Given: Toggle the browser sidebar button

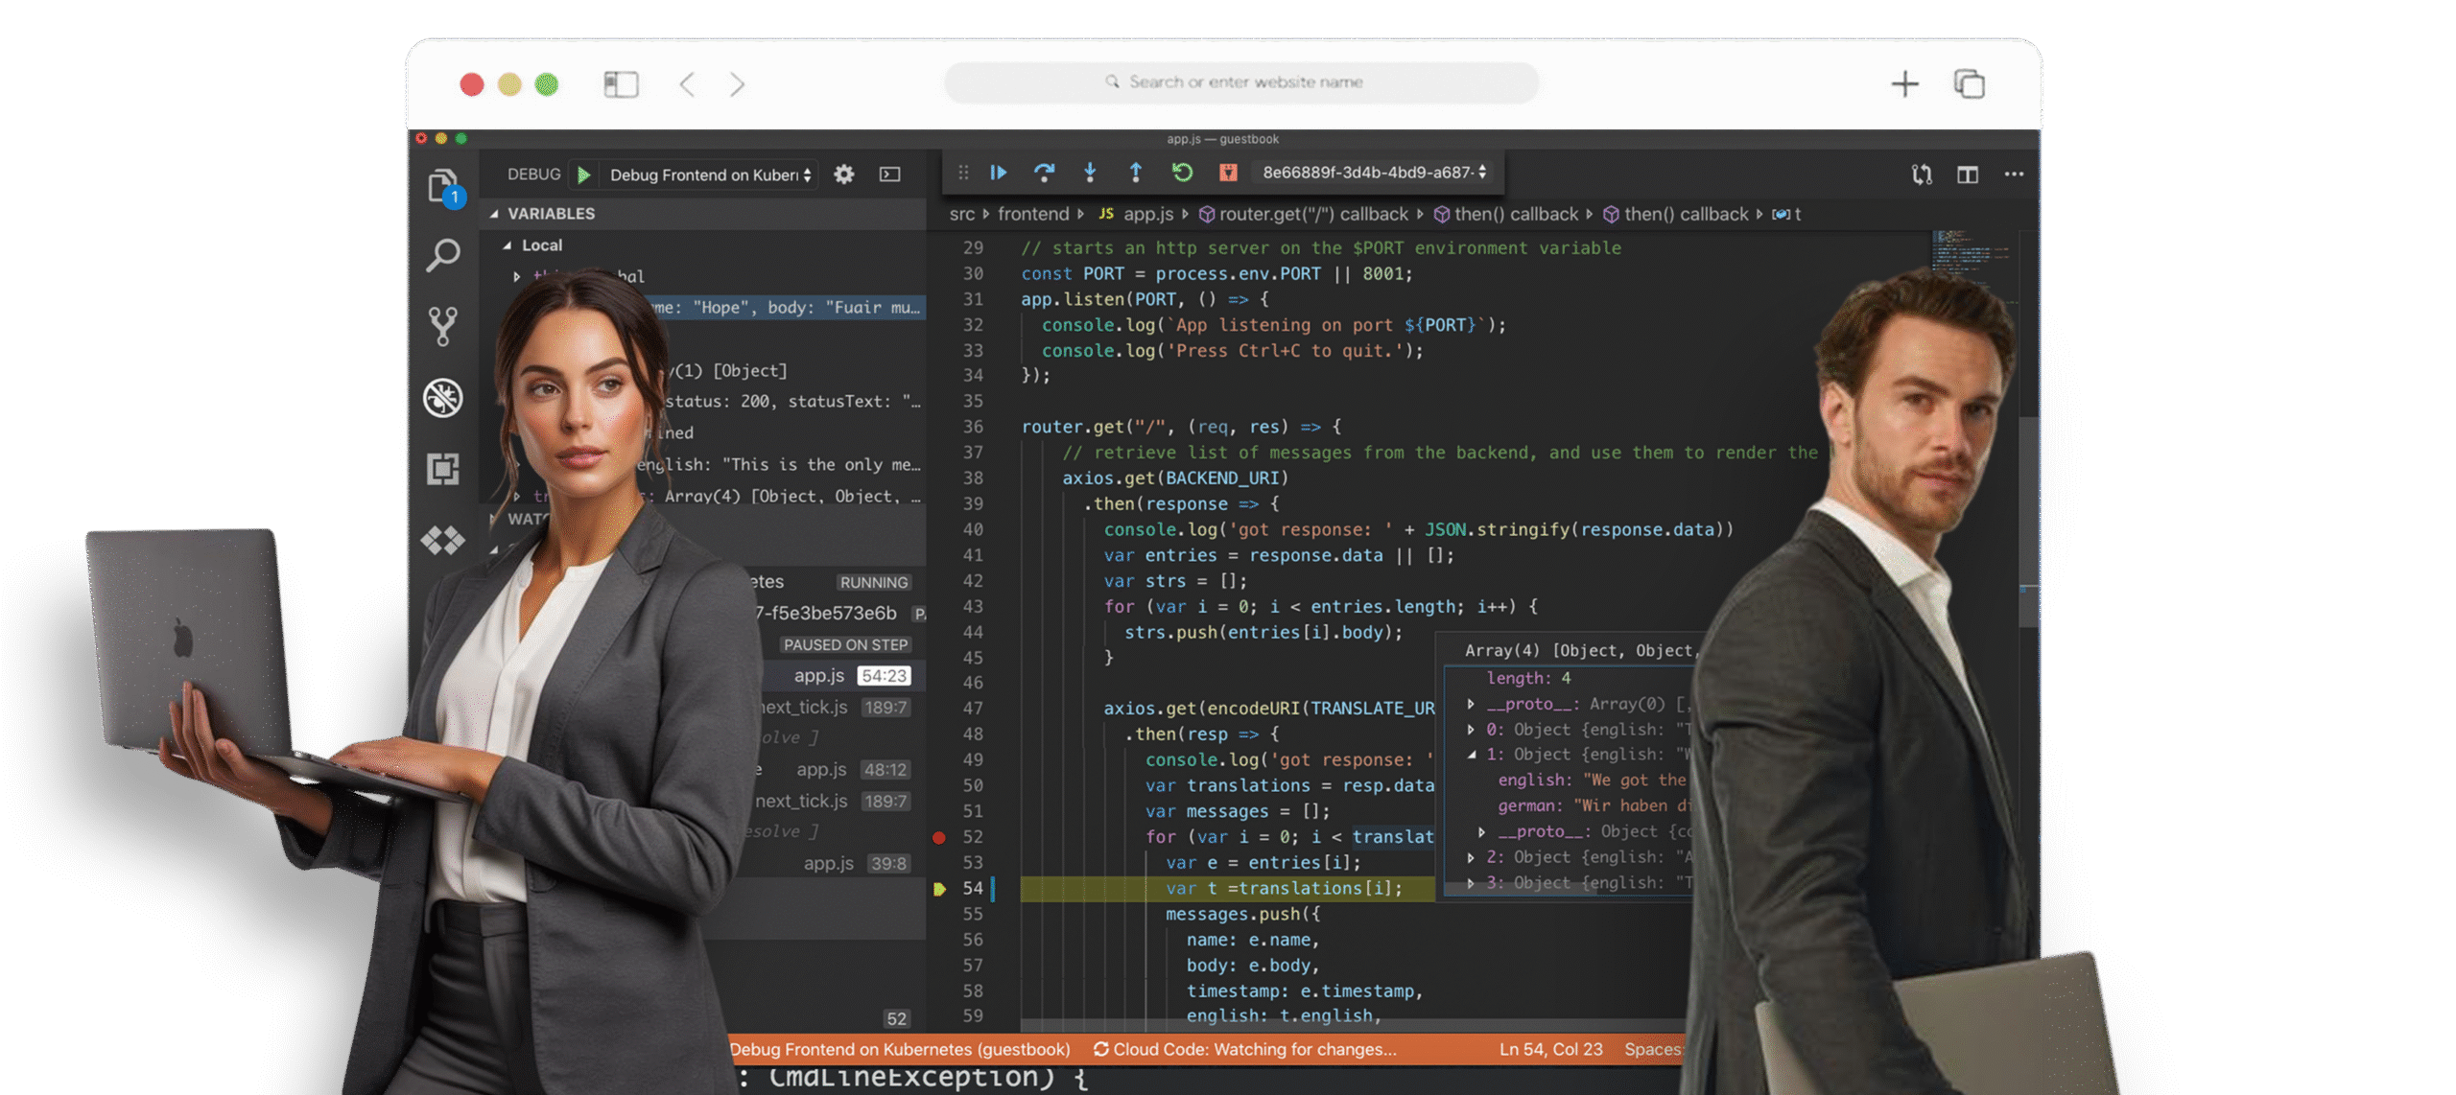Looking at the screenshot, I should pyautogui.click(x=621, y=84).
